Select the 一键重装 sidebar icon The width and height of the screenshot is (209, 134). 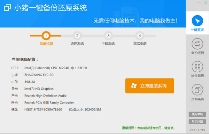(x=197, y=21)
